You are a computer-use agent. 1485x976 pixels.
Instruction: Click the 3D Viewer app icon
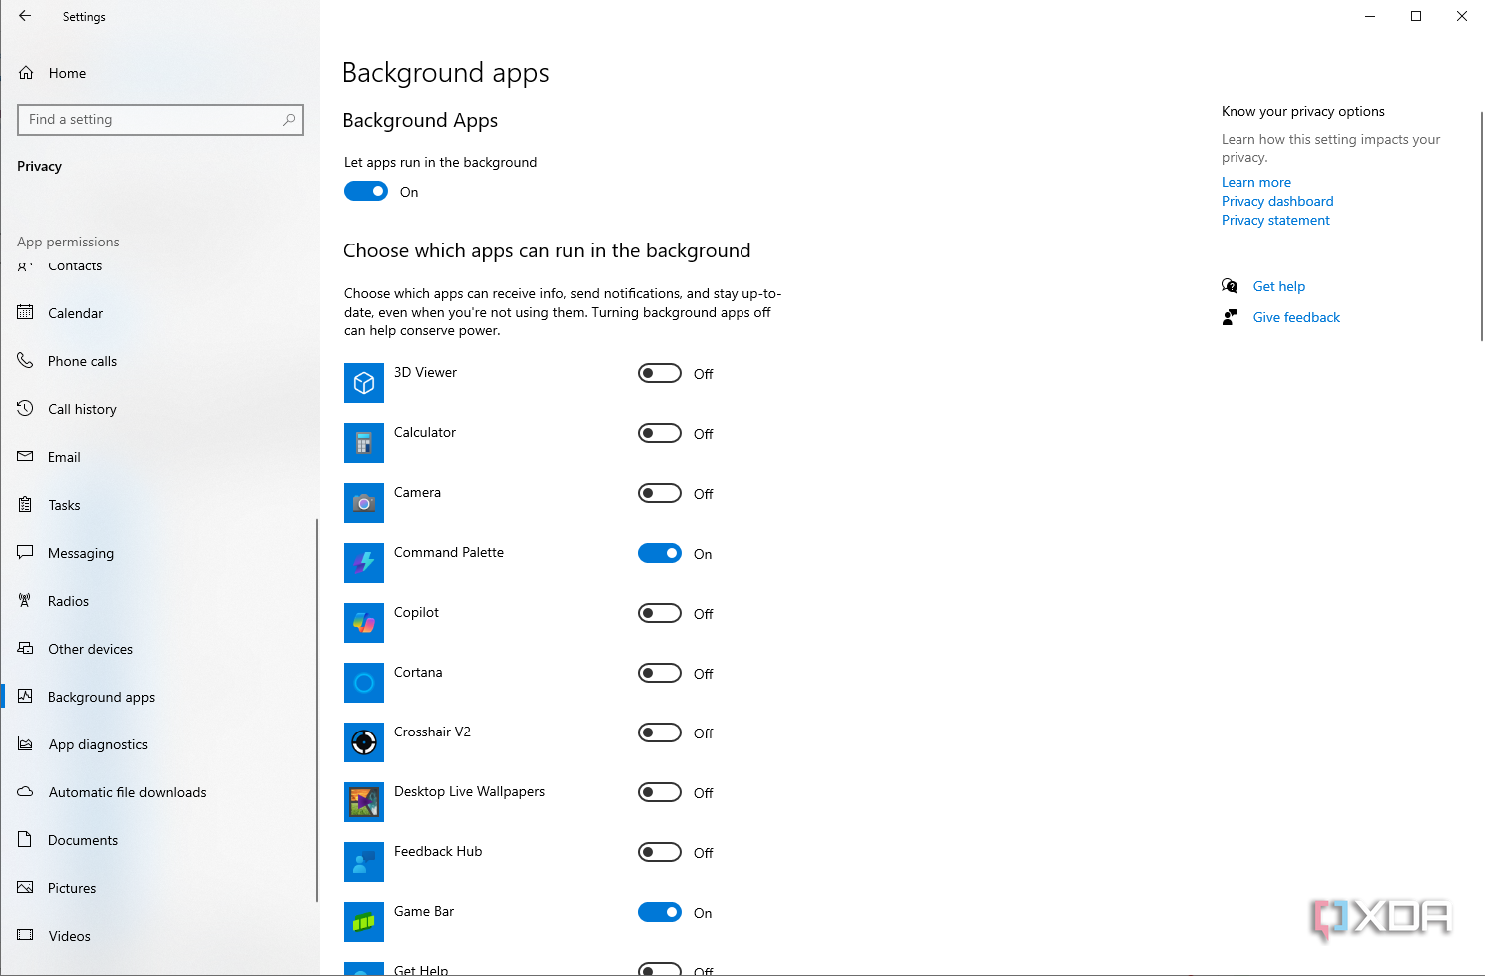tap(364, 383)
